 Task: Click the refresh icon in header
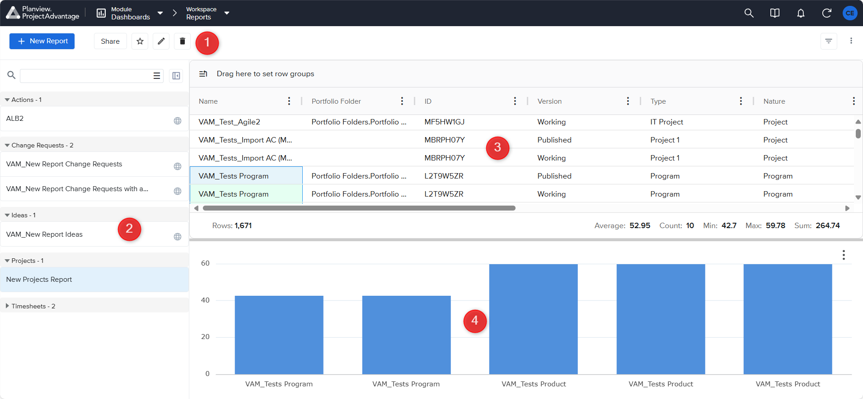coord(826,13)
